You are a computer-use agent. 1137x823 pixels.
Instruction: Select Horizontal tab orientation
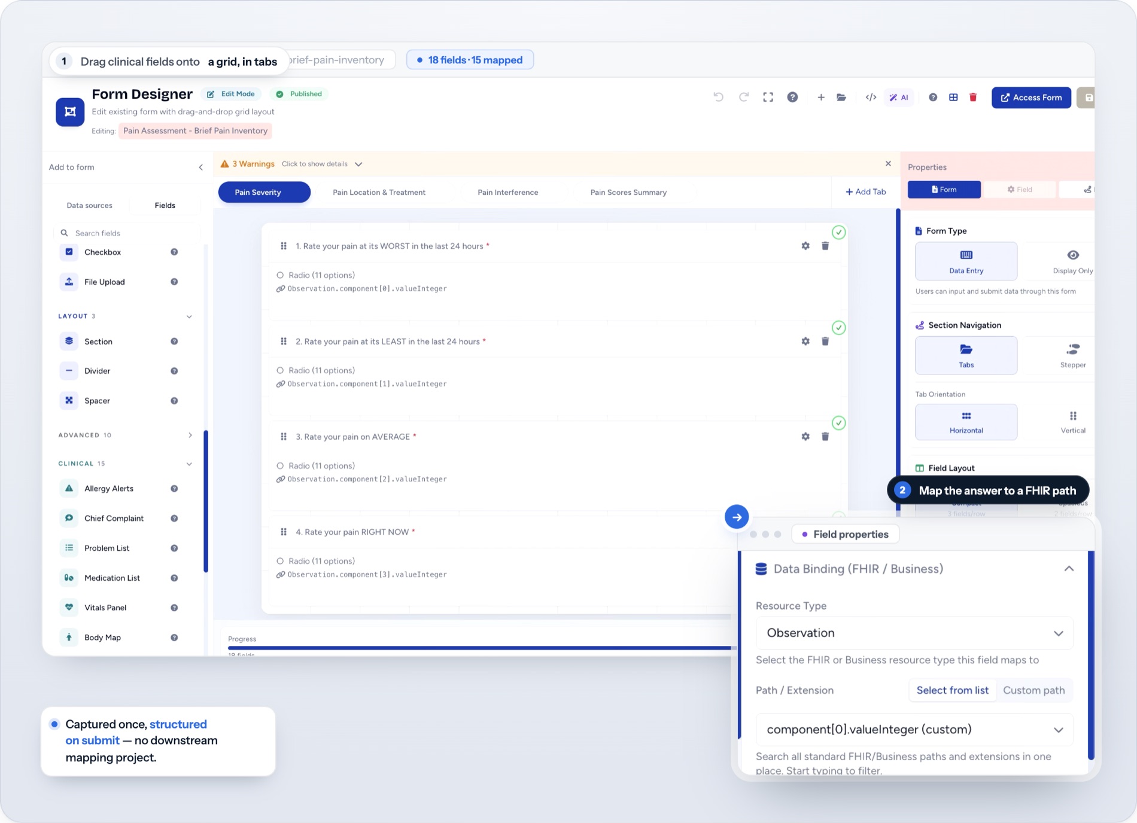pyautogui.click(x=966, y=422)
